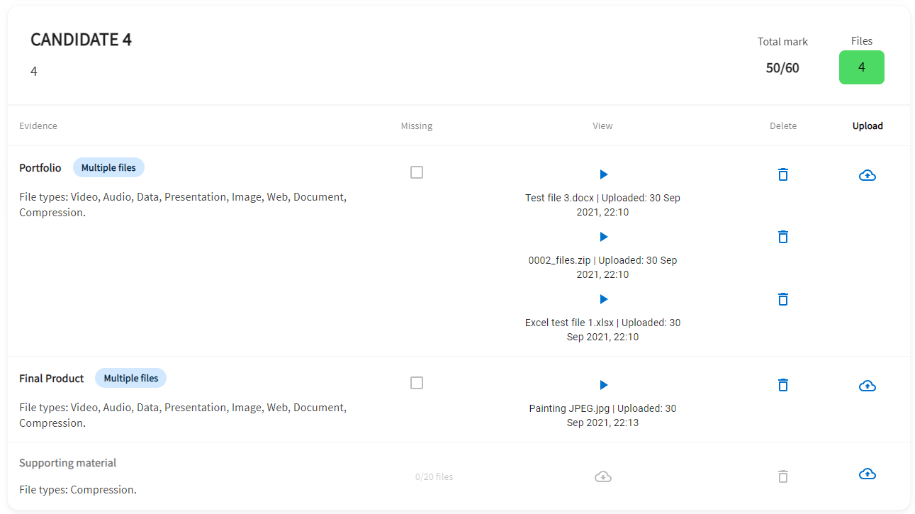This screenshot has height=514, width=915.
Task: Delete Painting JPEG.jpg from Final Product
Action: point(783,385)
